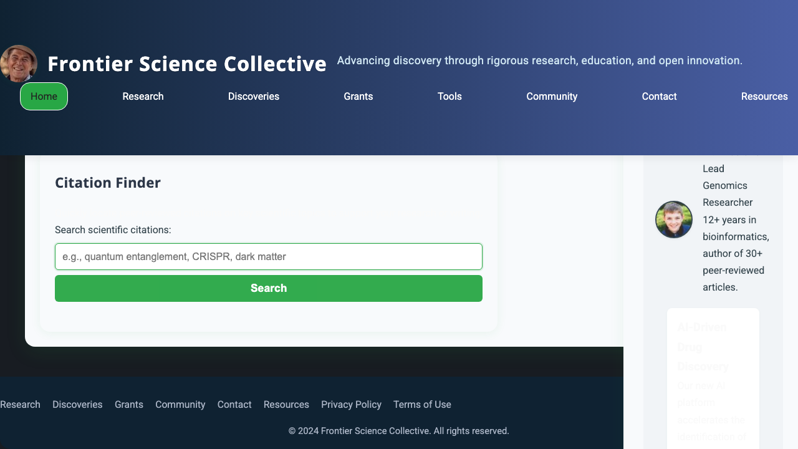
Task: Open the Terms of Use footer link
Action: coord(422,404)
